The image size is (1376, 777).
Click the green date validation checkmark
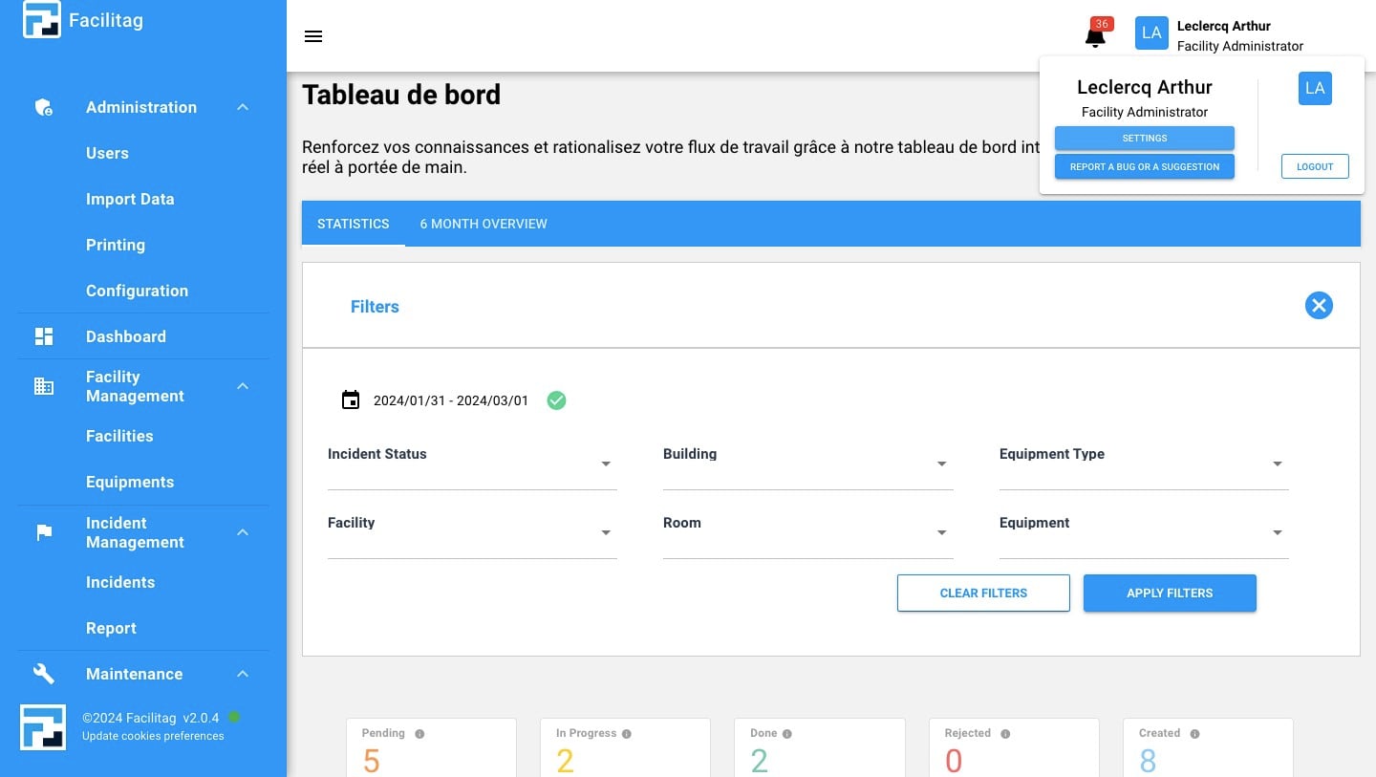tap(556, 400)
